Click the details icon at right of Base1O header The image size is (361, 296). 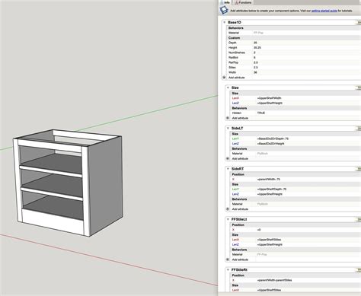359,23
